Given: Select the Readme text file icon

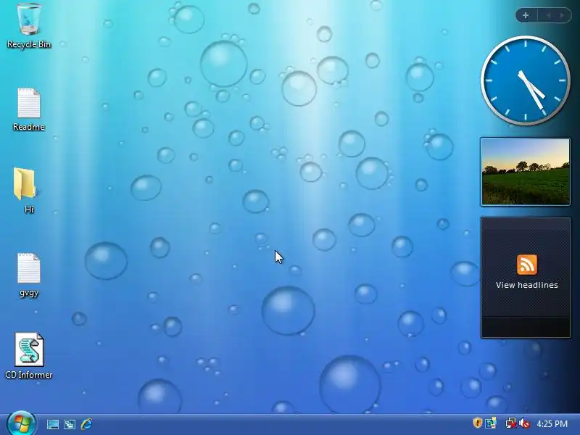Looking at the screenshot, I should (29, 109).
